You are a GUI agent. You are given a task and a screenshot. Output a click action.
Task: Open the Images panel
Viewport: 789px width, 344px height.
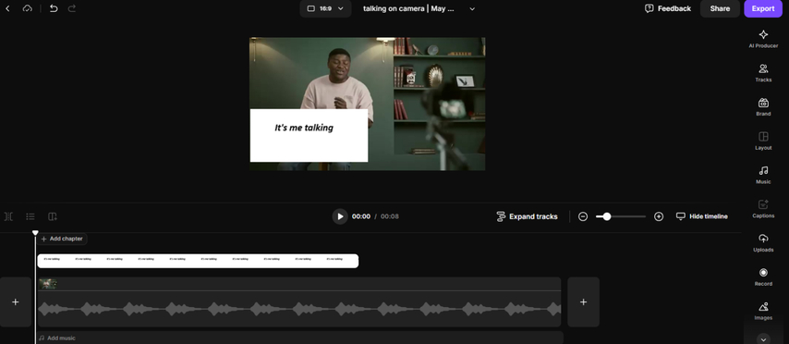(x=763, y=311)
